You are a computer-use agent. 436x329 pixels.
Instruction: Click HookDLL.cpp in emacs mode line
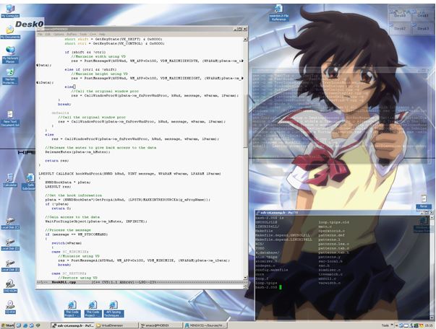click(x=64, y=282)
